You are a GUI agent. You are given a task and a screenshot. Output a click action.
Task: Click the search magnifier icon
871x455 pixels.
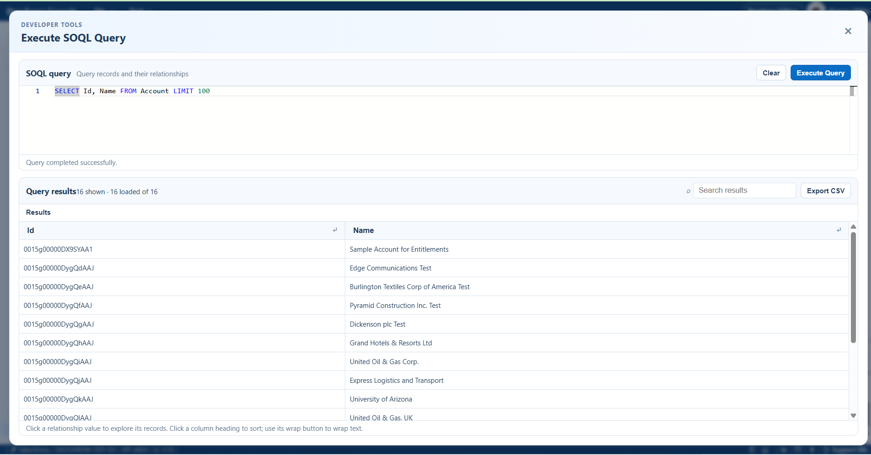688,191
